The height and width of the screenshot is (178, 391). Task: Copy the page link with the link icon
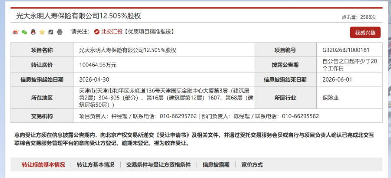[x=51, y=32]
